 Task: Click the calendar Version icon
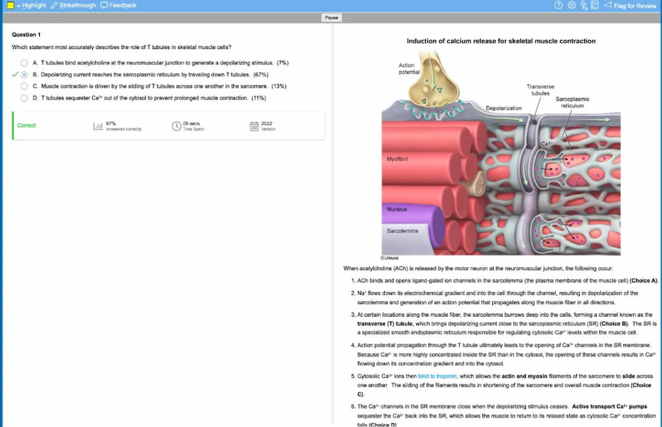pos(254,126)
